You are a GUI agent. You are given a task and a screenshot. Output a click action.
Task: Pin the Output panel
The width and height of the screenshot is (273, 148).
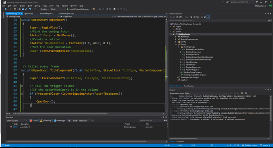(x=268, y=90)
